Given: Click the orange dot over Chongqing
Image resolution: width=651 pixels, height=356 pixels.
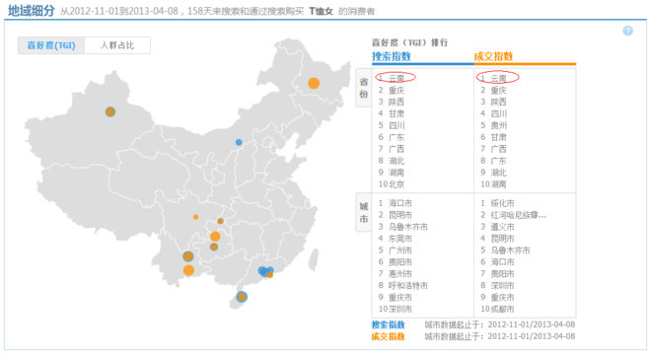Looking at the screenshot, I should (x=215, y=237).
